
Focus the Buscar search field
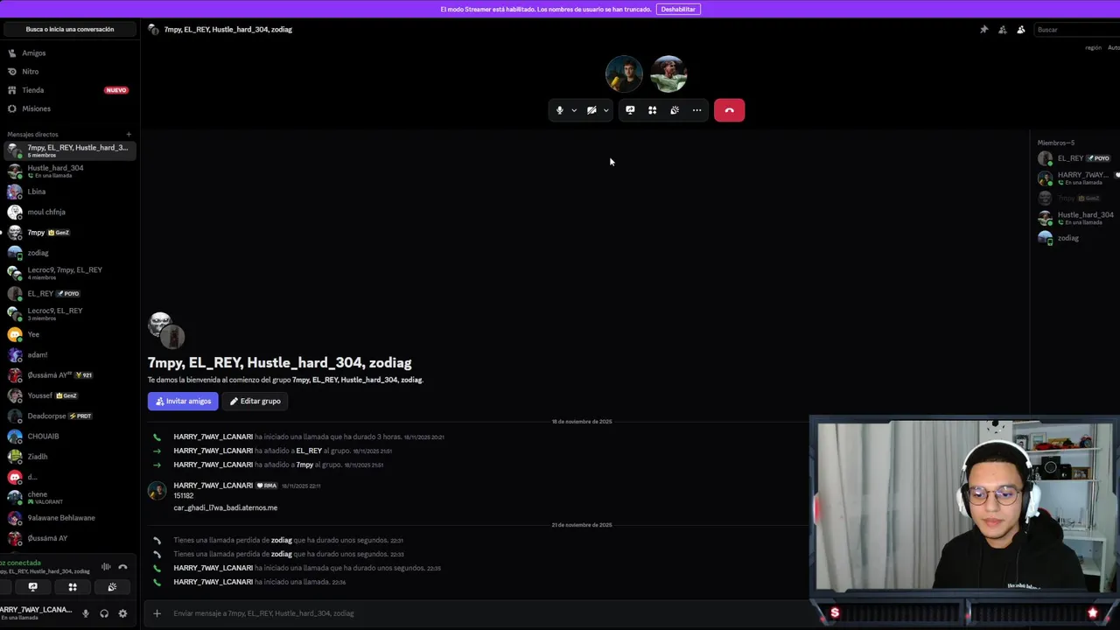pos(1076,30)
